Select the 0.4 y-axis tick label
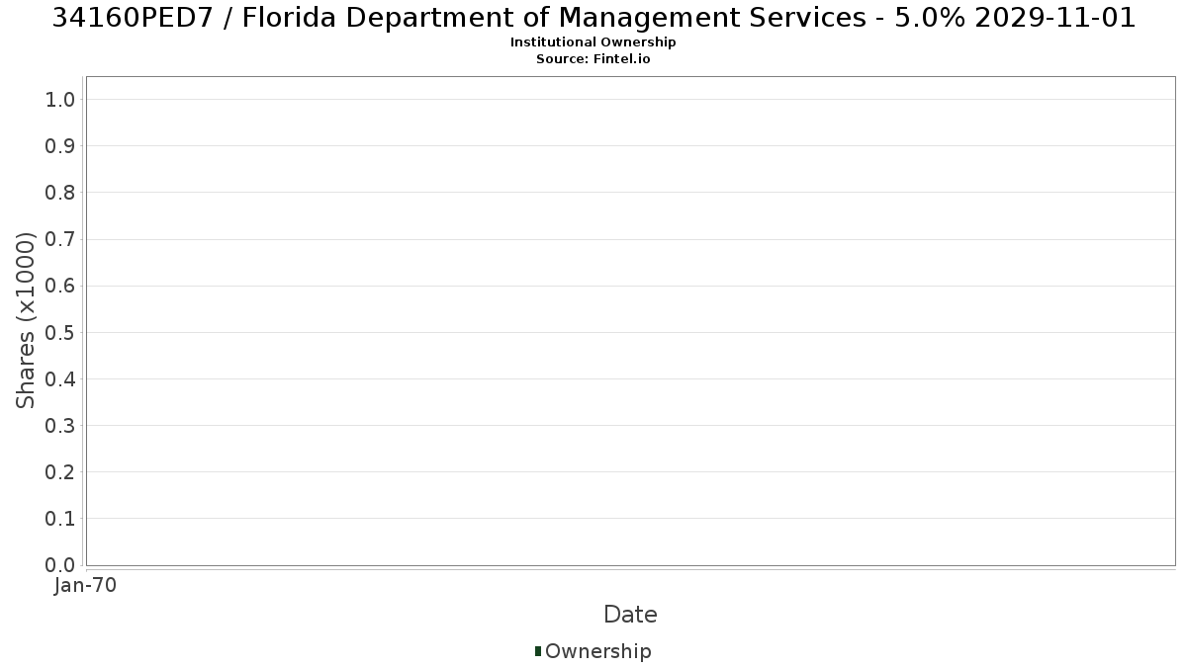The width and height of the screenshot is (1187, 667). [60, 378]
